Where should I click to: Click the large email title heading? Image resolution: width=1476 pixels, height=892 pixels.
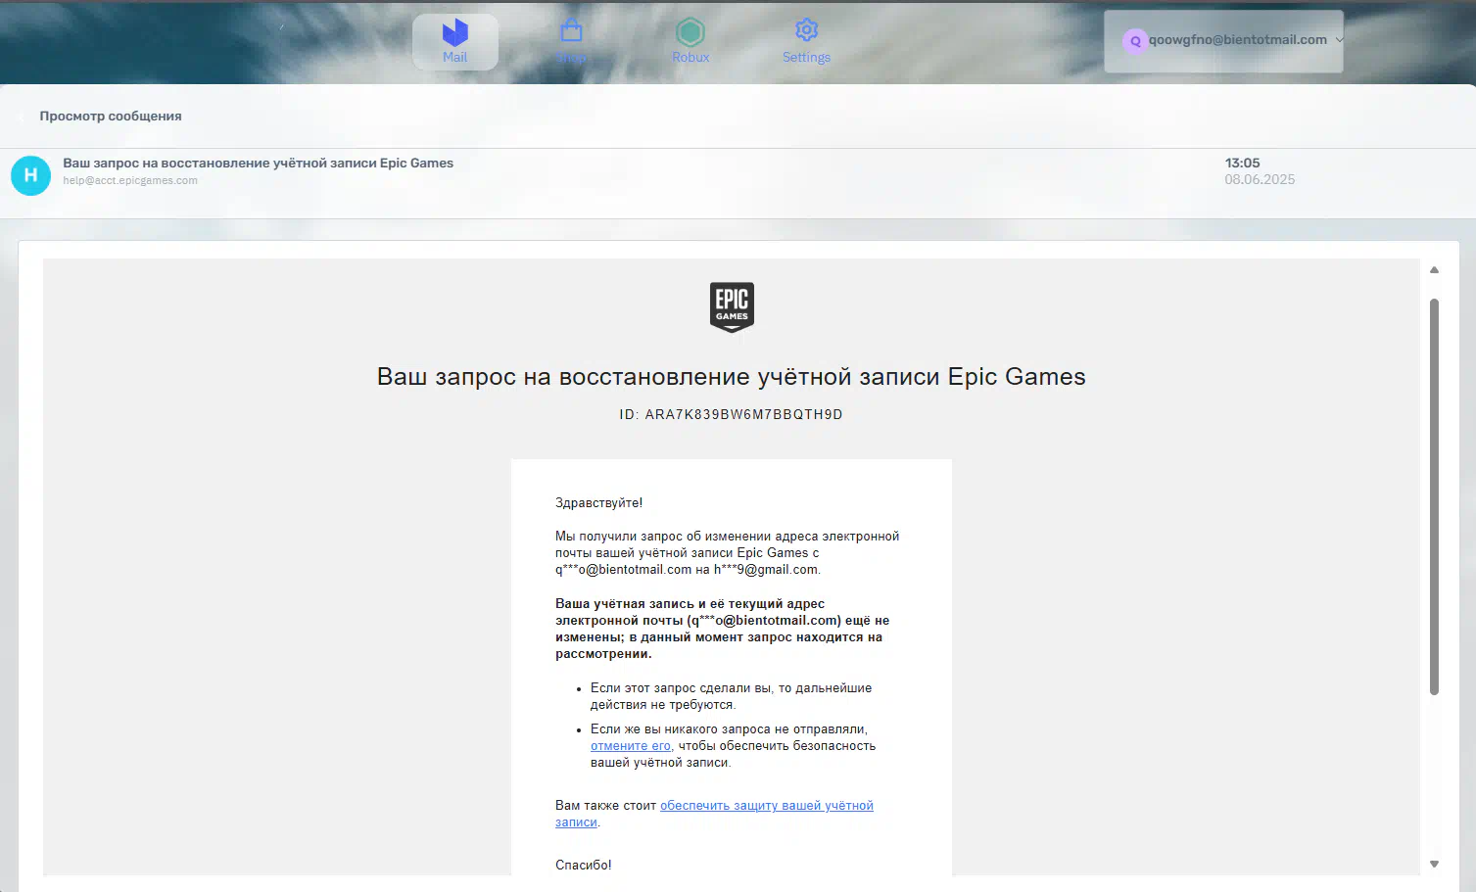(x=732, y=377)
